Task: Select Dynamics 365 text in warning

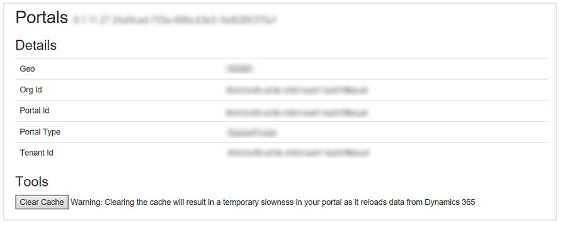Action: click(450, 202)
